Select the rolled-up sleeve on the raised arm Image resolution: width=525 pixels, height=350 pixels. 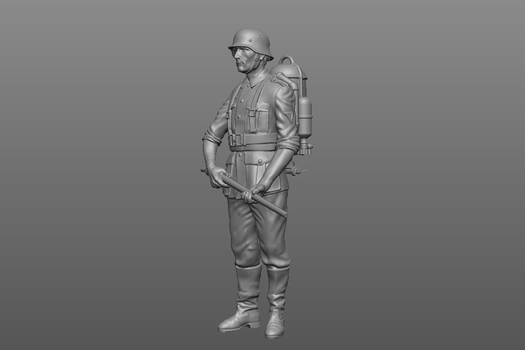(x=212, y=137)
